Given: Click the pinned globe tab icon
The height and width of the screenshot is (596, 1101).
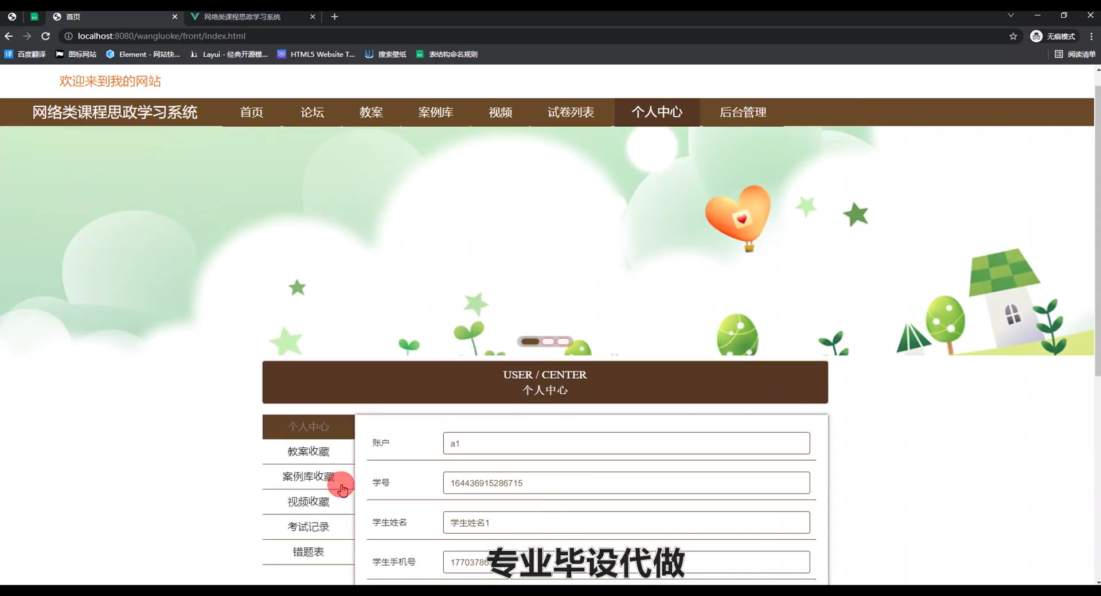Looking at the screenshot, I should [12, 17].
